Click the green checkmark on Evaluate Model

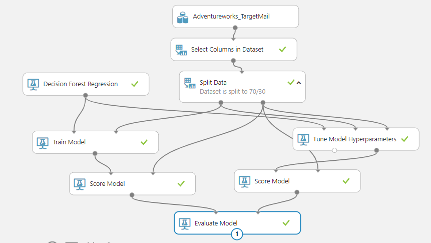point(286,222)
